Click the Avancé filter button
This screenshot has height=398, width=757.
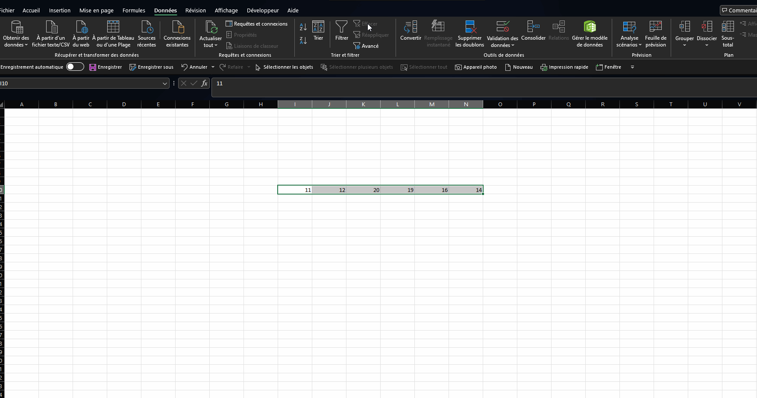coord(366,46)
